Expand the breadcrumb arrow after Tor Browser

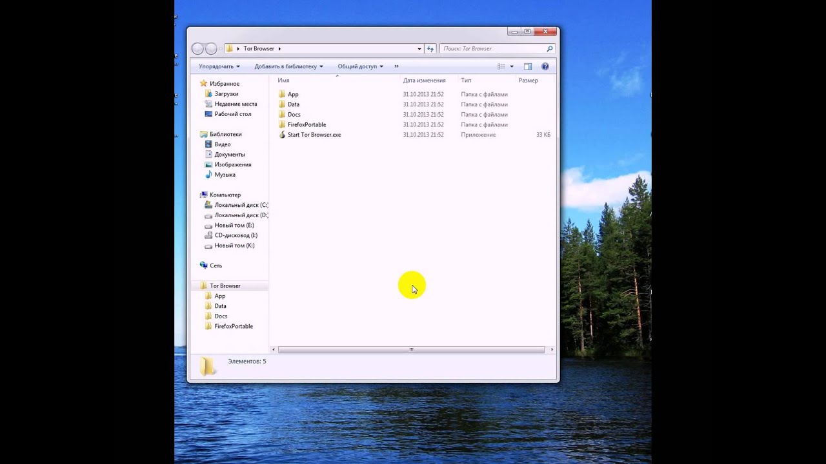tap(279, 49)
